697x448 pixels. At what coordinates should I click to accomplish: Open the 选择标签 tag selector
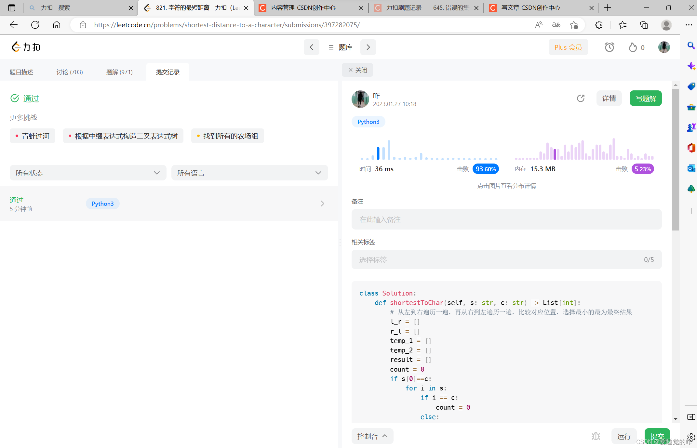click(506, 259)
